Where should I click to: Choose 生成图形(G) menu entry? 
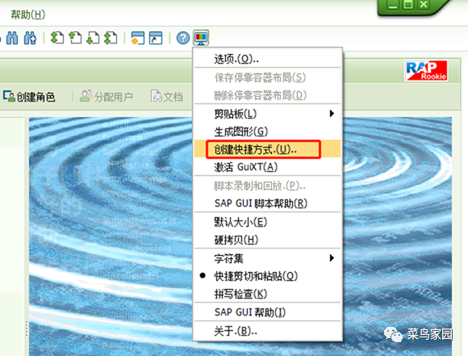point(267,132)
